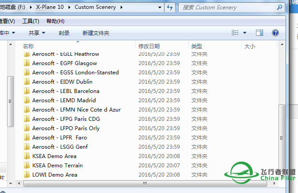Select the LPFR Faro folder icon
This screenshot has height=193, width=298.
[x=27, y=137]
